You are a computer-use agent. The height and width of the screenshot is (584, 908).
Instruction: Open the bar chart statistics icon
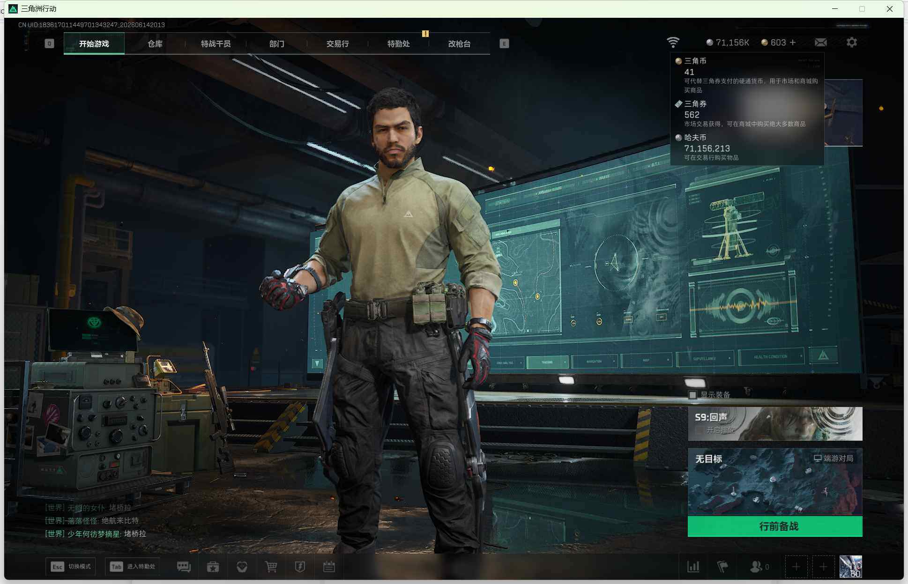click(x=693, y=567)
